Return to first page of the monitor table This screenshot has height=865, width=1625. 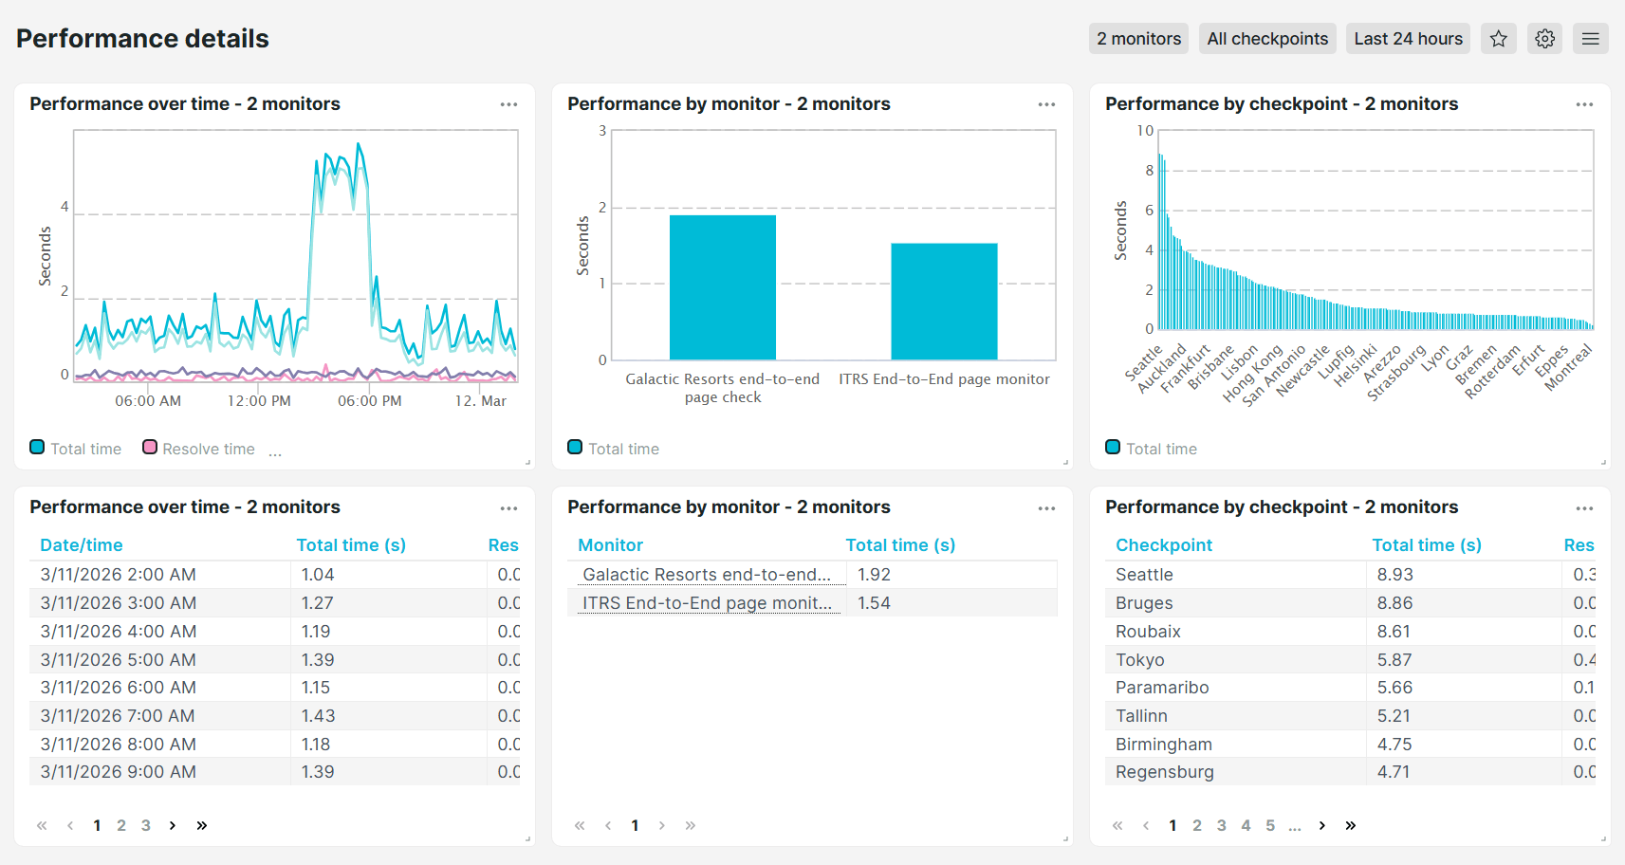tap(635, 825)
